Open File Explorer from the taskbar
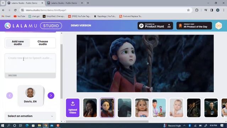 (39, 126)
